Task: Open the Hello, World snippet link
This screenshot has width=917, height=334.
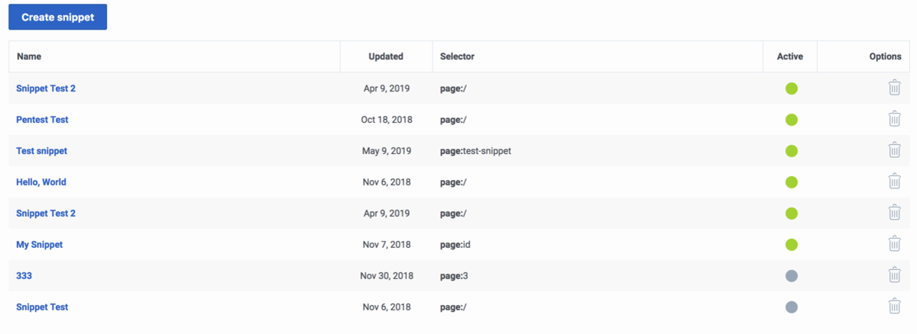Action: (x=41, y=182)
